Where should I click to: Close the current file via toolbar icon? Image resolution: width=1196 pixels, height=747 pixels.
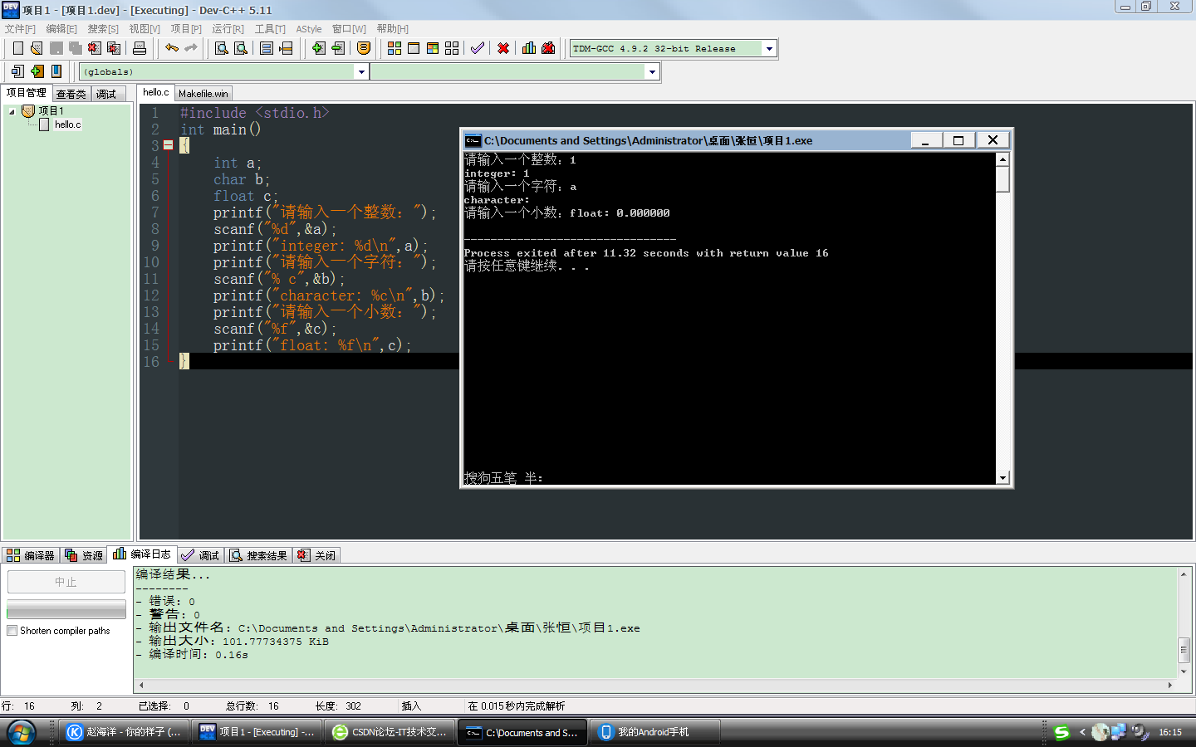pyautogui.click(x=95, y=48)
